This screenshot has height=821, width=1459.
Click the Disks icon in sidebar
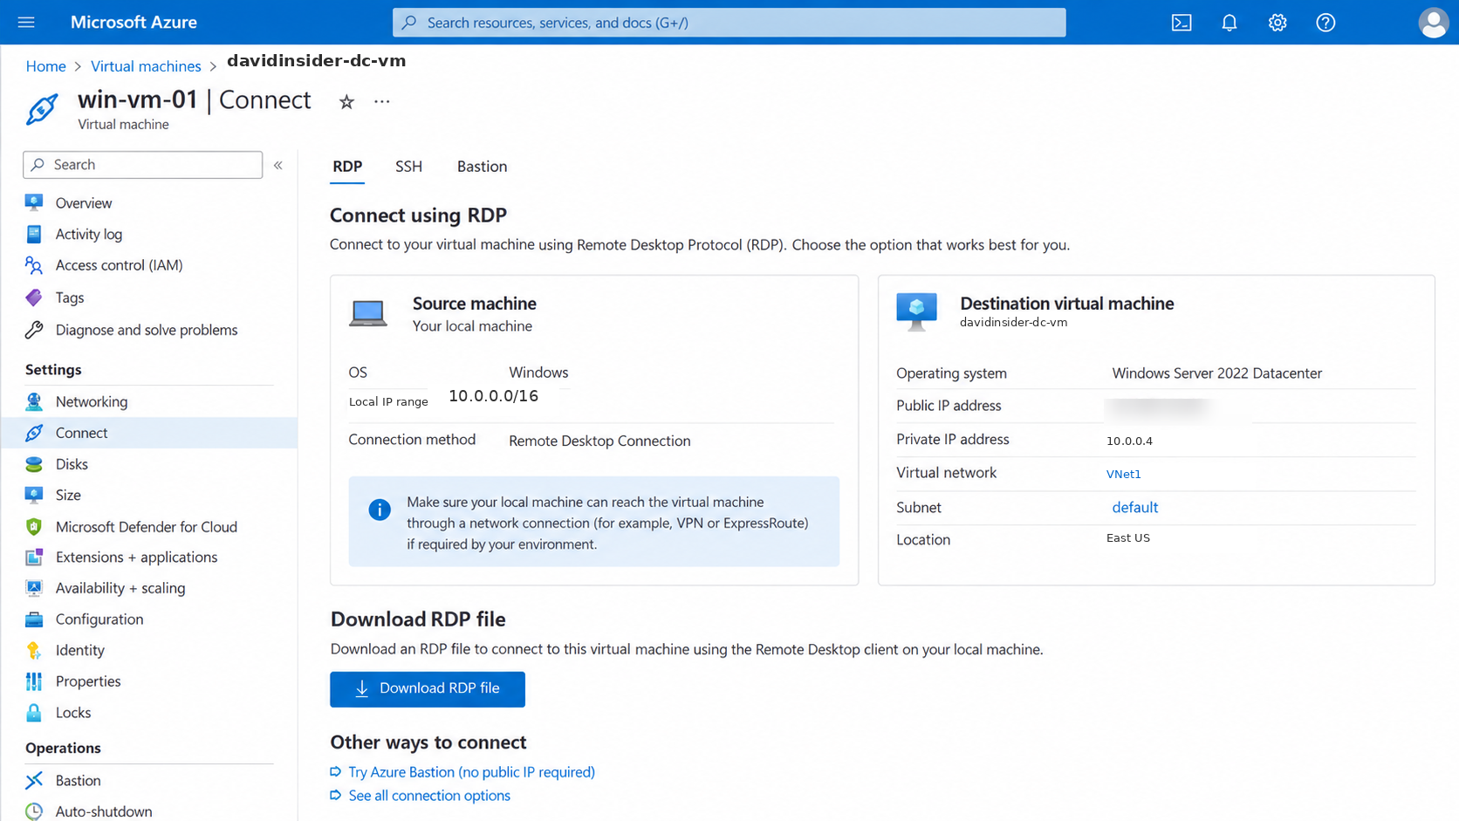click(34, 464)
